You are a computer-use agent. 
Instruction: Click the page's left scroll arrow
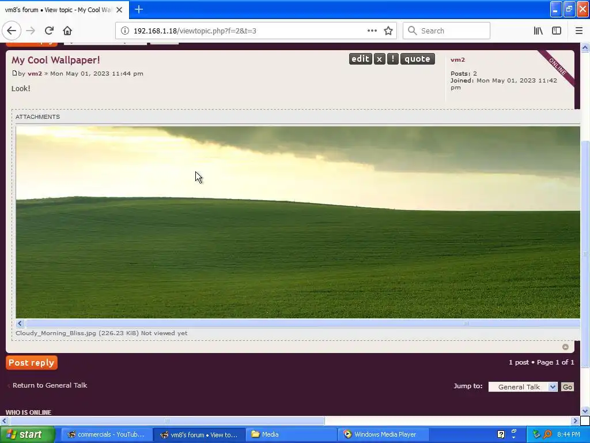coord(4,421)
